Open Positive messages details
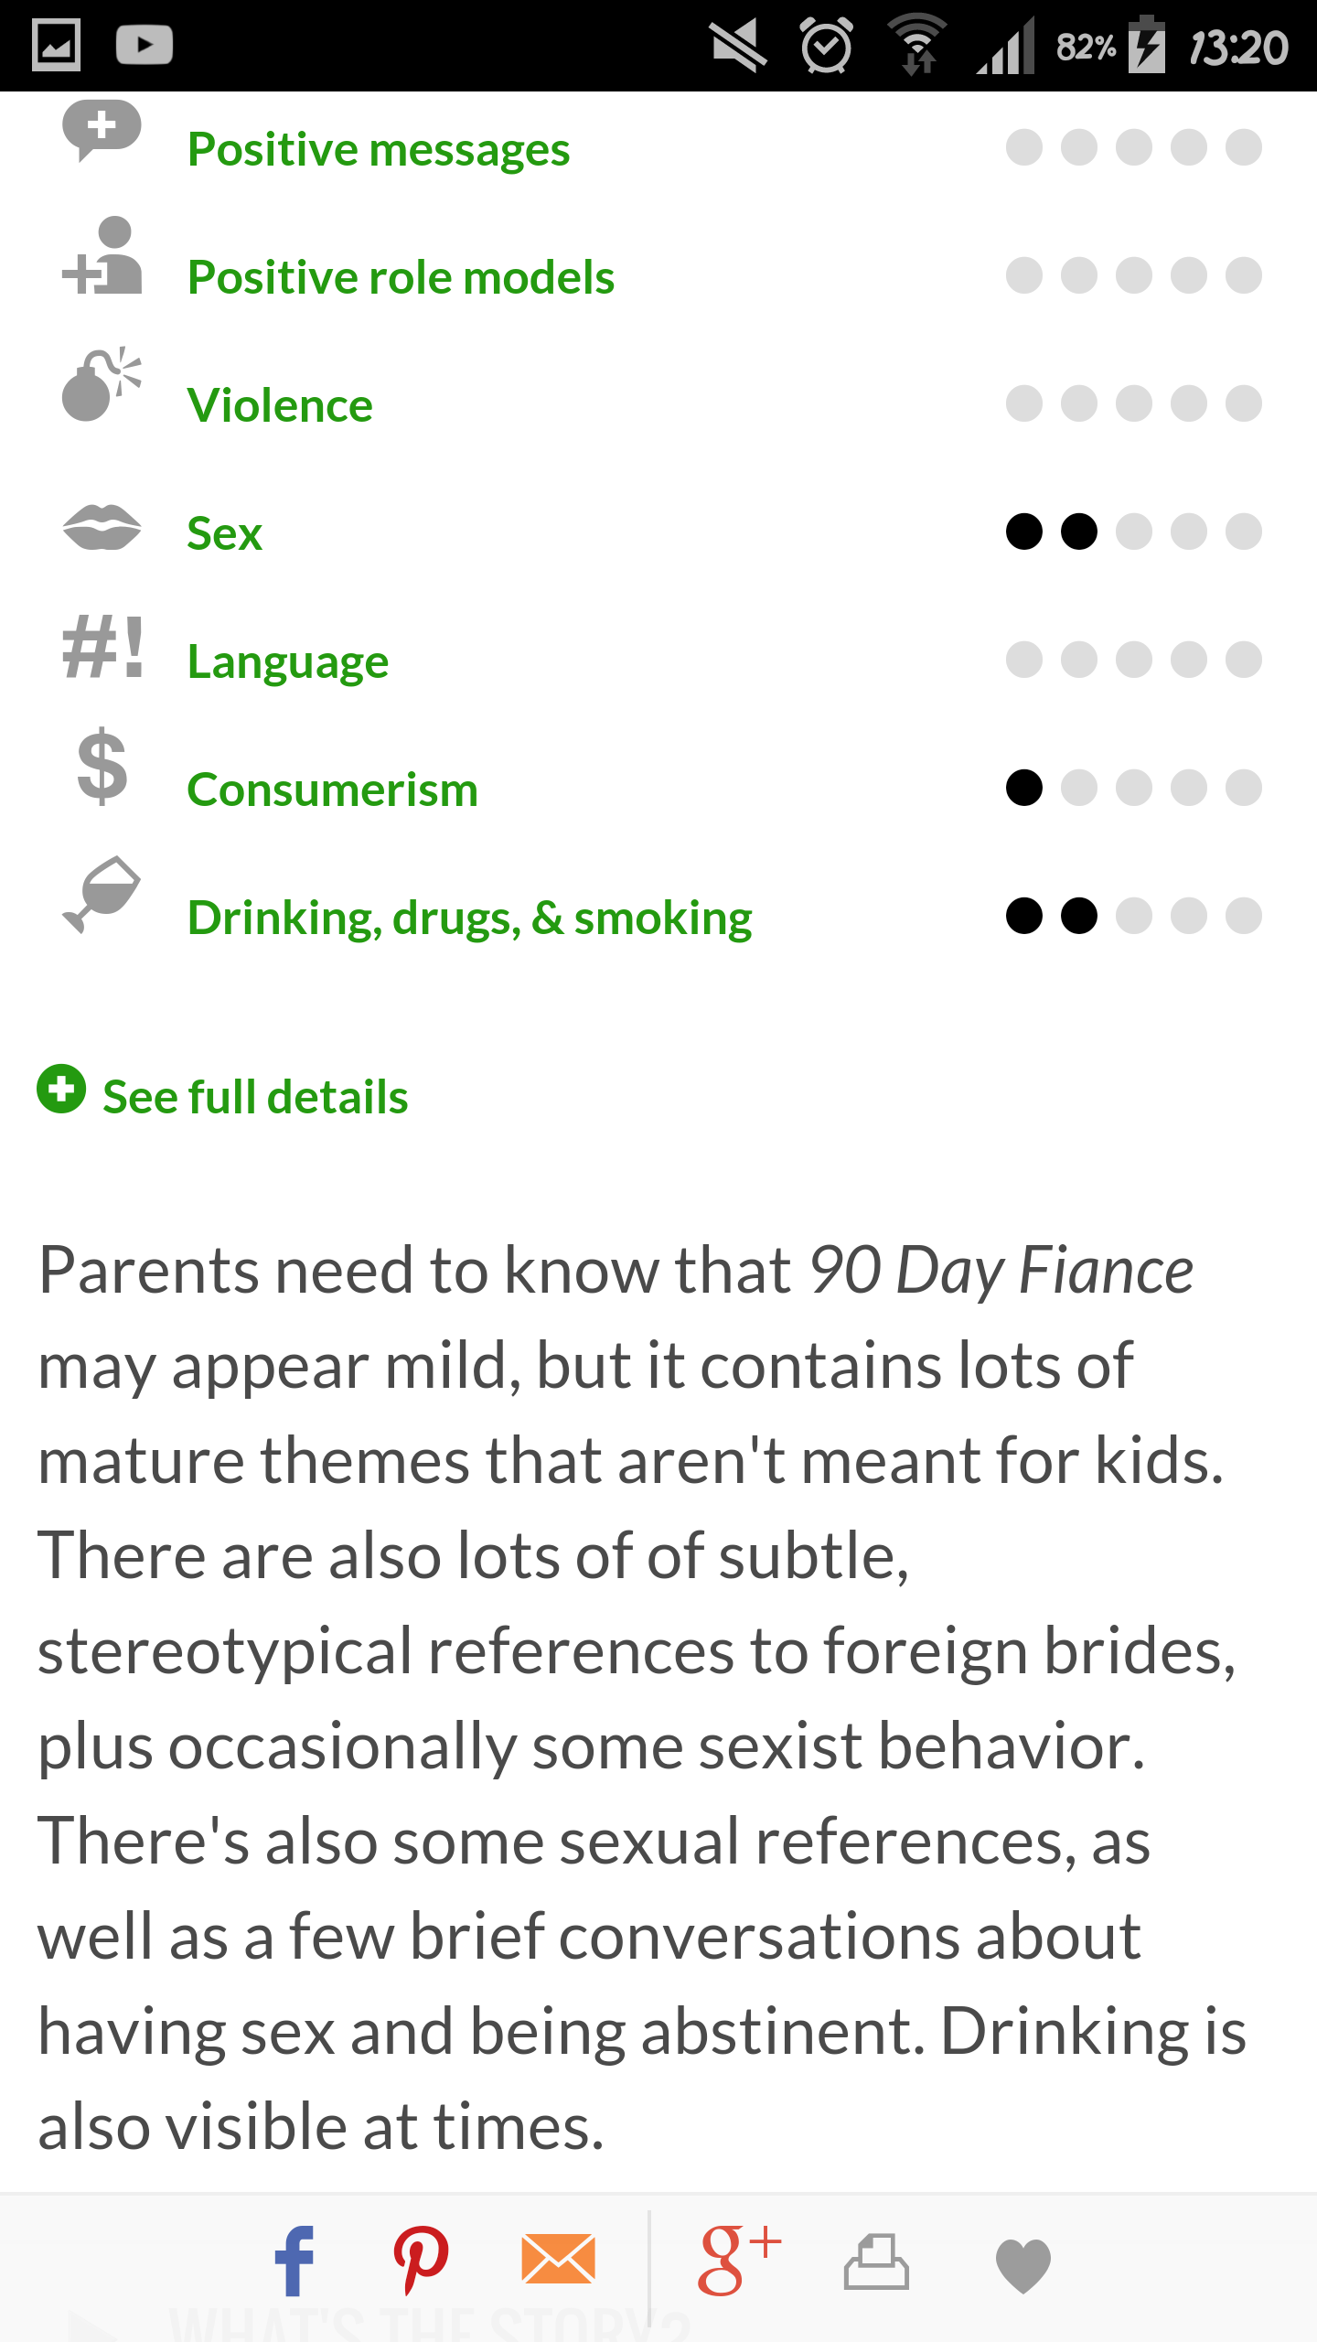 (378, 149)
